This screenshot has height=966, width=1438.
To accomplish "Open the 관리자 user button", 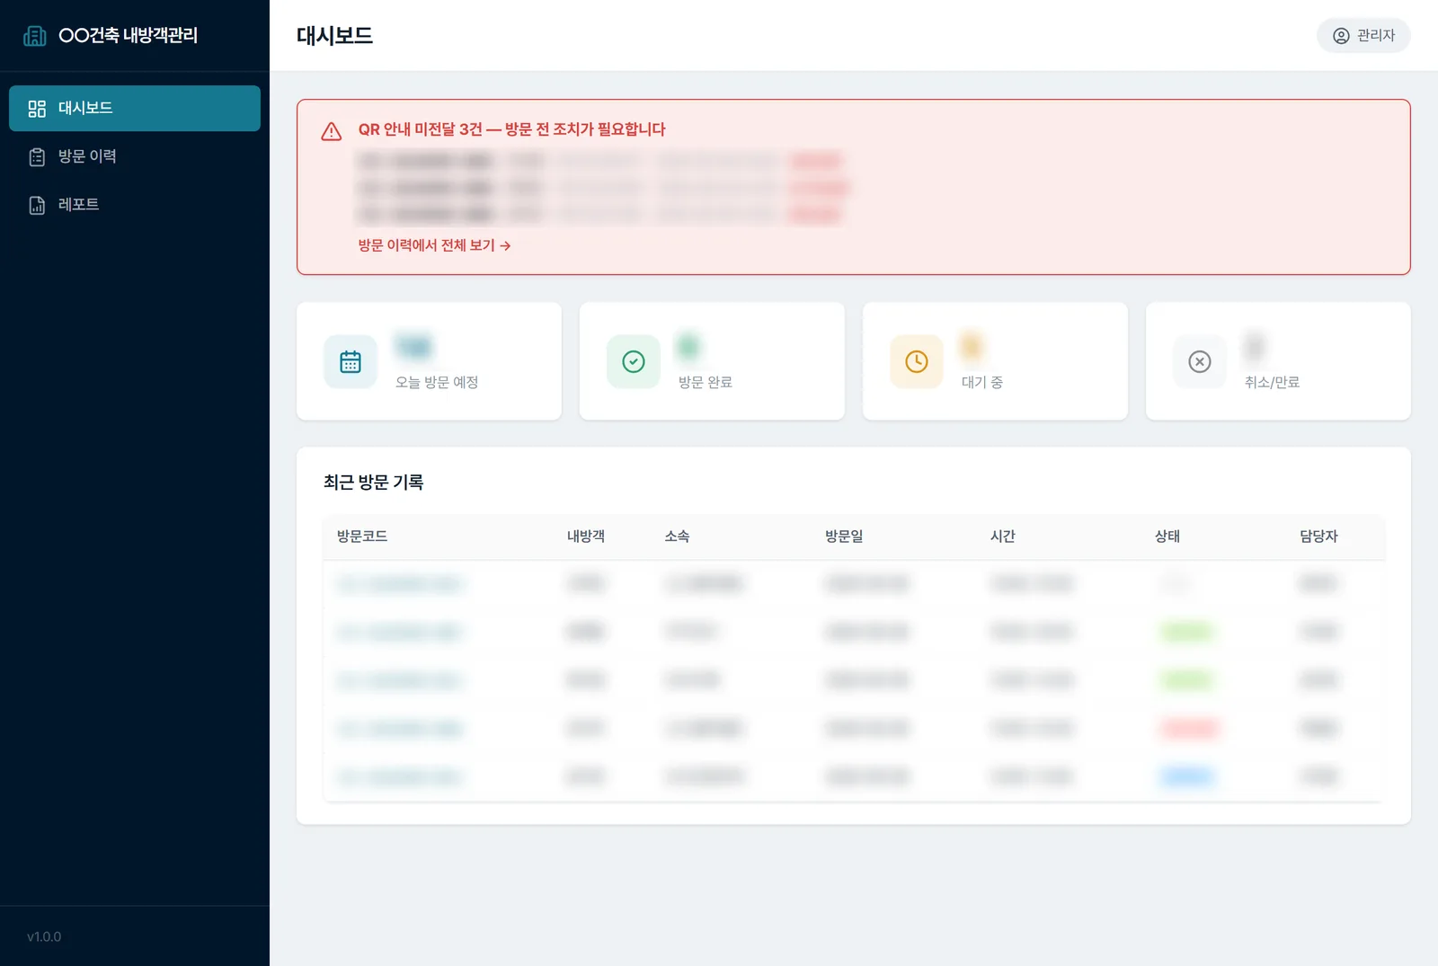I will (1363, 36).
